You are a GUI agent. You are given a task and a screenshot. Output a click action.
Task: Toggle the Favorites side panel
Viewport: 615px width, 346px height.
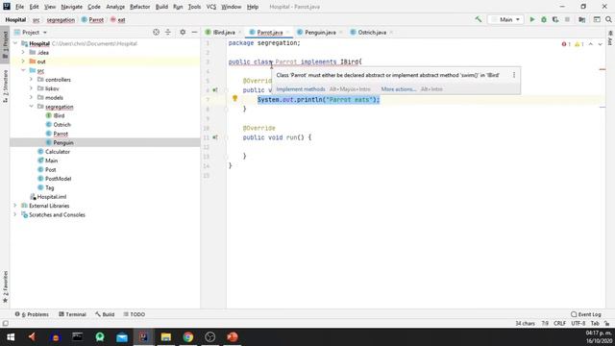pos(5,286)
